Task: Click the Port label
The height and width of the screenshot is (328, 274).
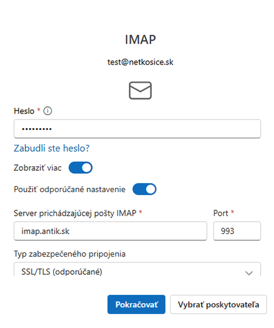Action: pyautogui.click(x=221, y=213)
